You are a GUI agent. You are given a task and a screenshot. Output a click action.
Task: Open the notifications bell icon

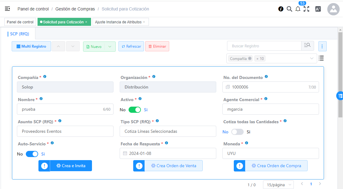298,9
